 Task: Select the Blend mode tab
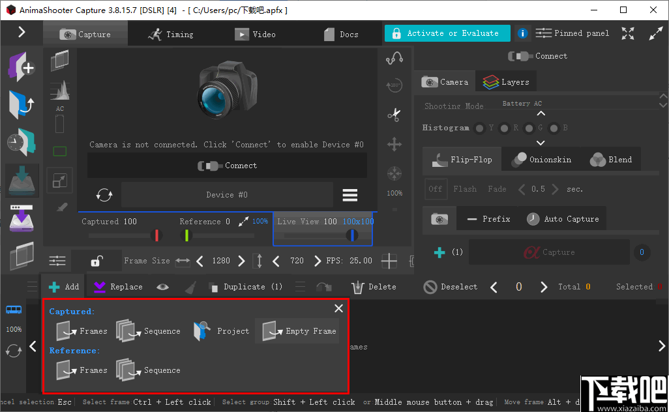pos(610,160)
